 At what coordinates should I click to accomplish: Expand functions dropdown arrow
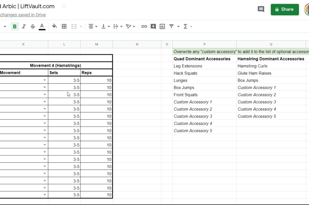pos(191,27)
